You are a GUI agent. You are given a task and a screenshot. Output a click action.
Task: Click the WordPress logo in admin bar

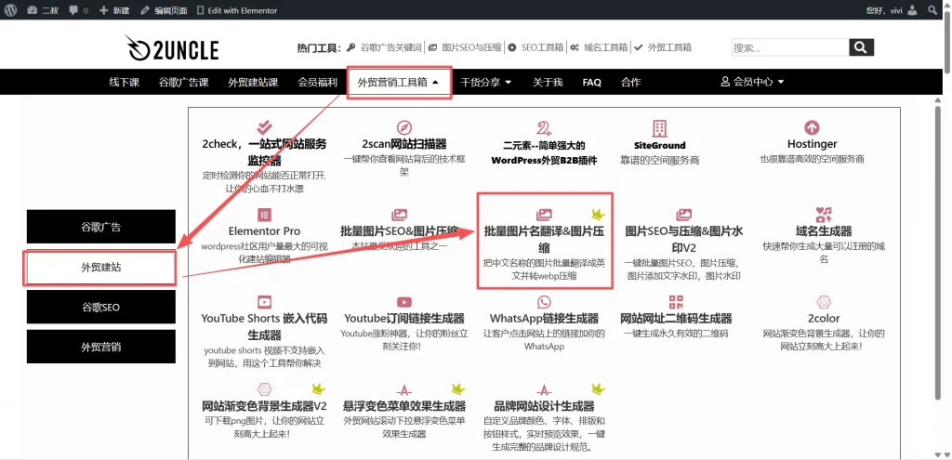pyautogui.click(x=10, y=10)
